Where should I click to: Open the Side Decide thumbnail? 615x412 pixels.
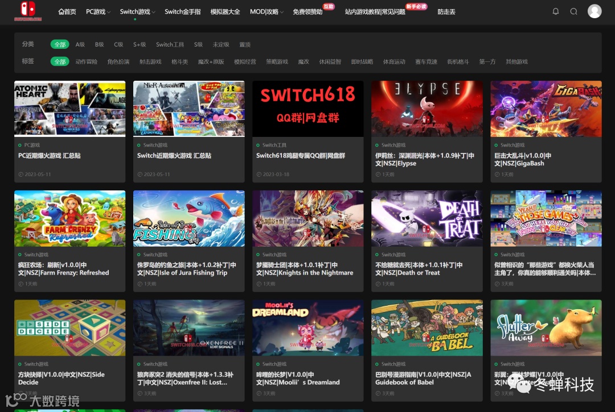pyautogui.click(x=70, y=328)
